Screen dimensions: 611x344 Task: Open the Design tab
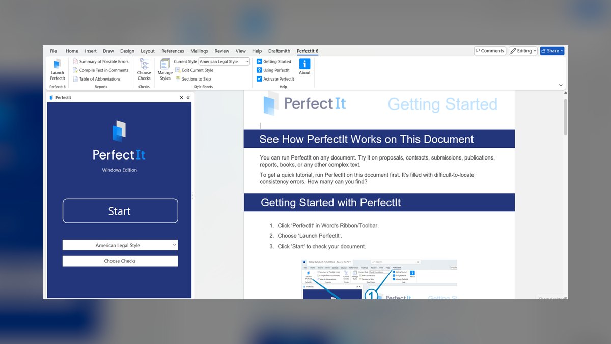127,51
